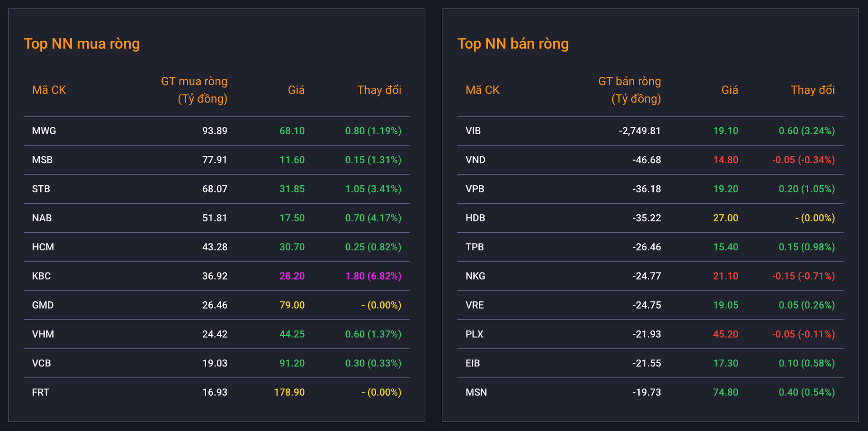Screen dimensions: 868x431
Task: Click the MWG ticker in net buy table
Action: tap(44, 131)
